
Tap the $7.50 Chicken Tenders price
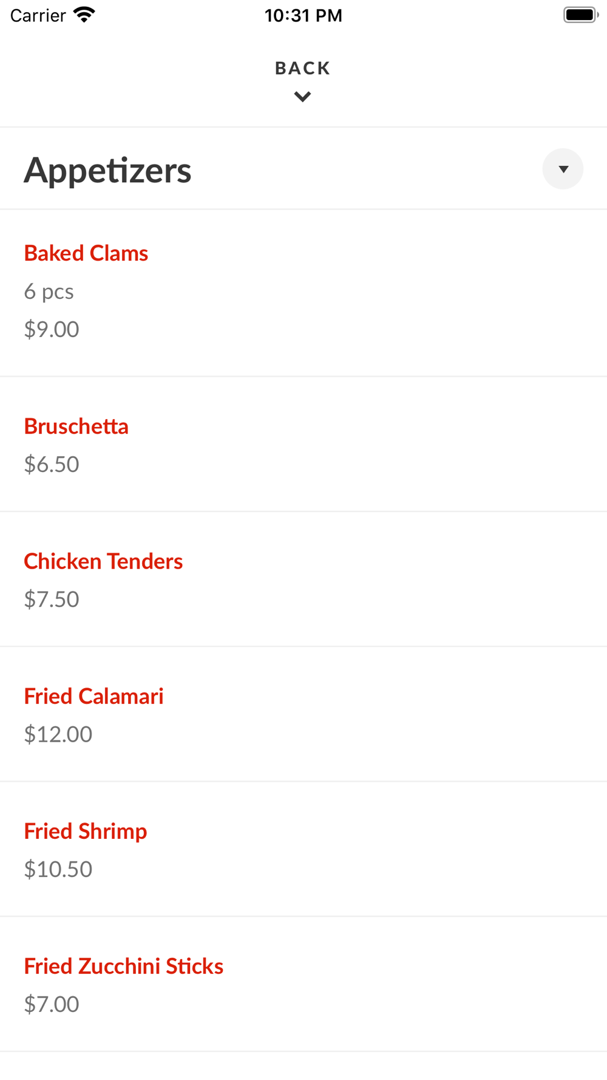[52, 599]
